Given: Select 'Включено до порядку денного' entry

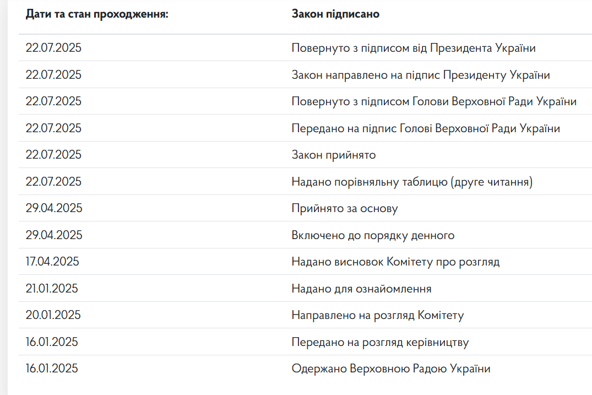Looking at the screenshot, I should (x=373, y=235).
